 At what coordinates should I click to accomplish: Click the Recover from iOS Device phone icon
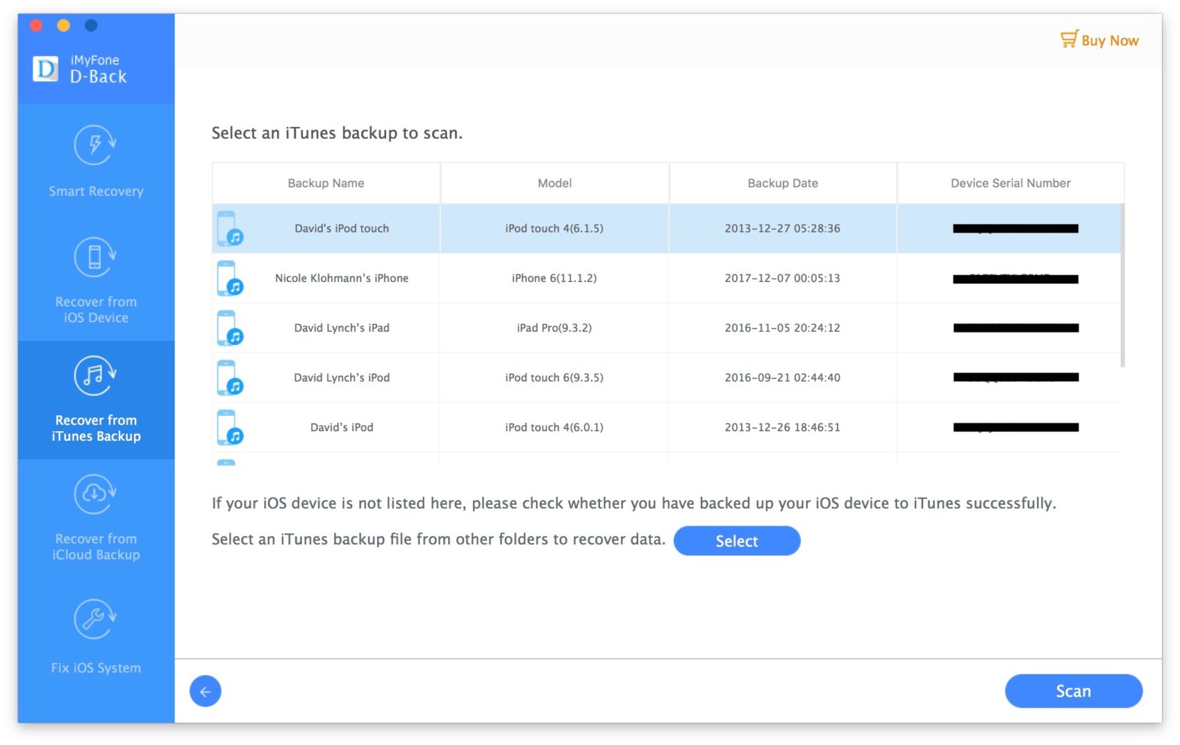coord(95,257)
